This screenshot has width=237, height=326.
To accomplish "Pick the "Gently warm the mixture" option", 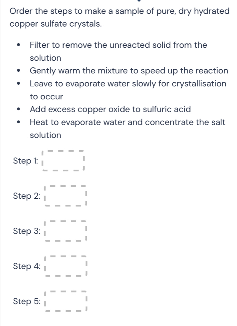I will [x=129, y=71].
